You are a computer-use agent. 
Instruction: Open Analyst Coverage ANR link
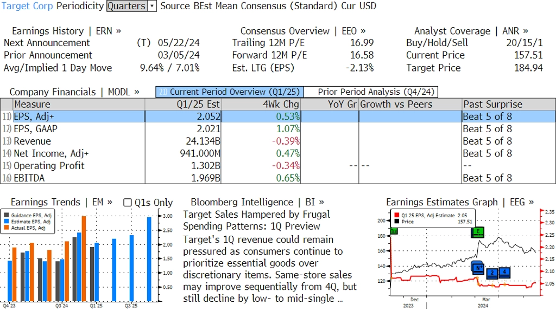coord(471,31)
